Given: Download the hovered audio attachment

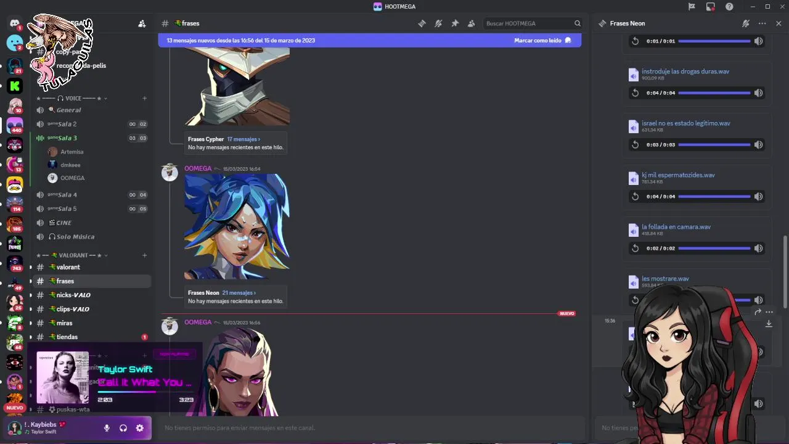Looking at the screenshot, I should pyautogui.click(x=769, y=324).
